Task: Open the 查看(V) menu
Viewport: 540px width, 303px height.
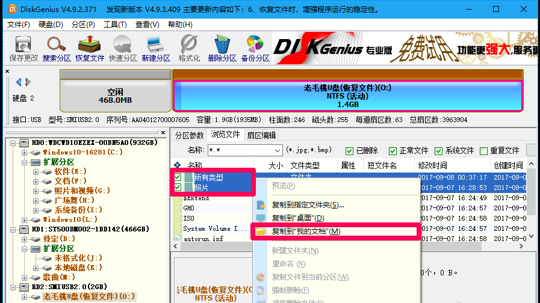Action: pos(147,25)
